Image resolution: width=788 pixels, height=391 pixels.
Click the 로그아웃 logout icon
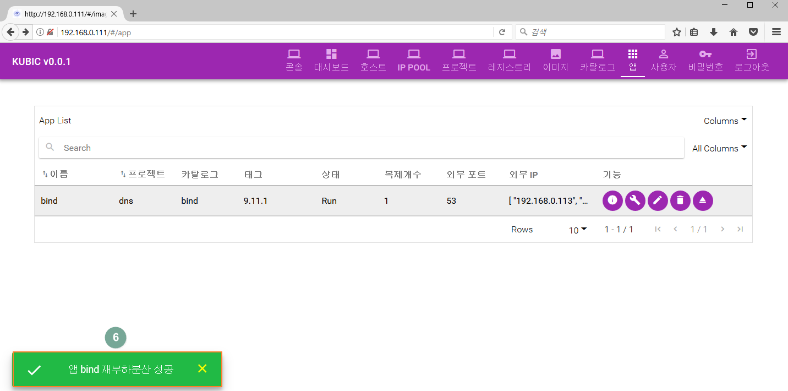752,54
